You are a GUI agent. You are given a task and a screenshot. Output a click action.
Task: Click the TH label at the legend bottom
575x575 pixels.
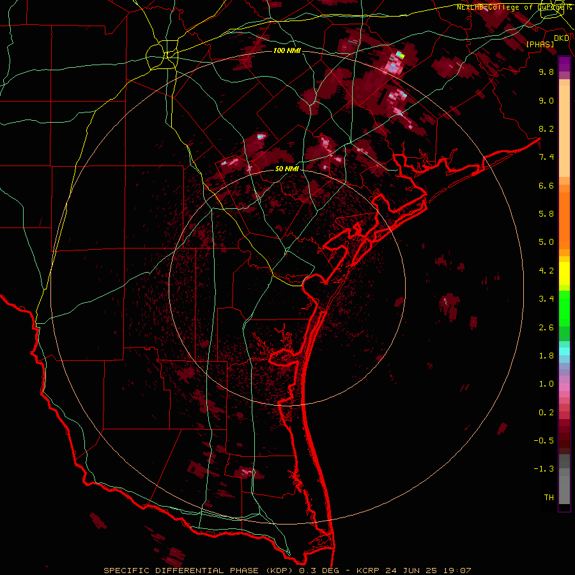click(x=549, y=498)
